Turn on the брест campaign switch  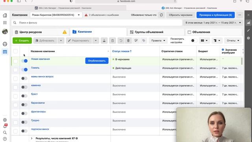pos(24,96)
